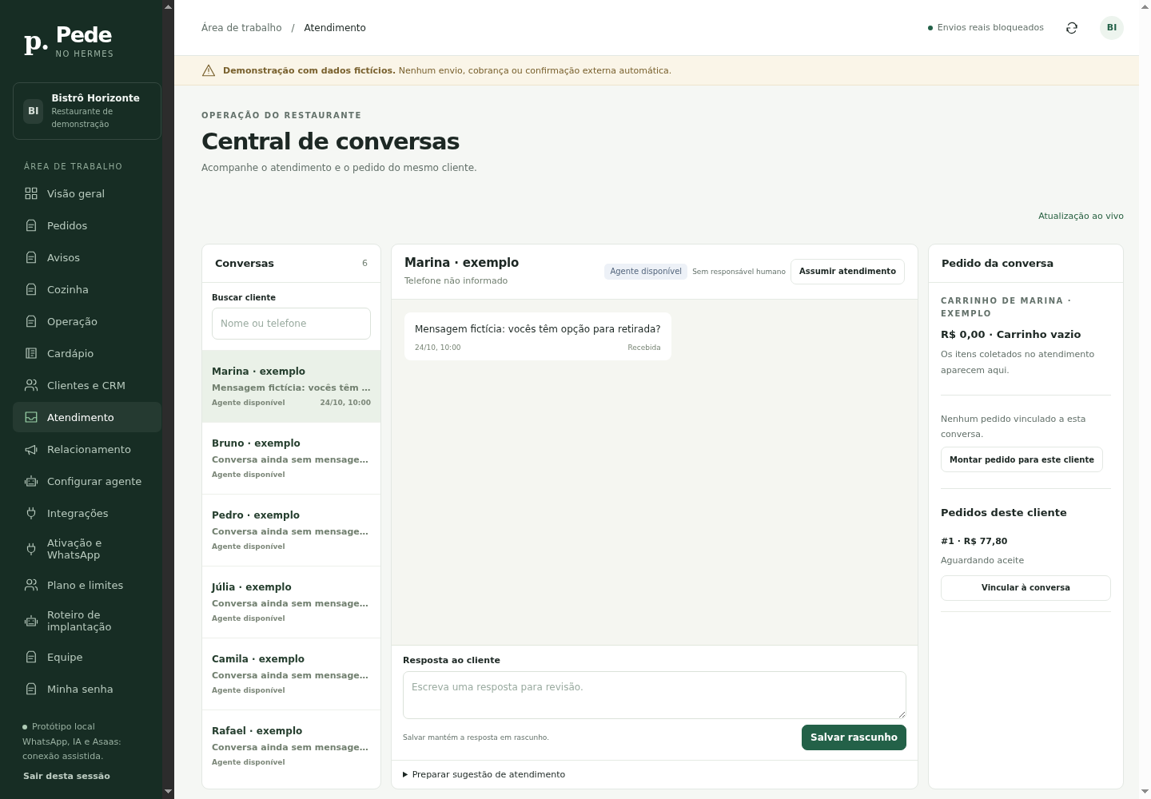The height and width of the screenshot is (799, 1151).
Task: Click the Integrações plug icon
Action: pos(31,513)
